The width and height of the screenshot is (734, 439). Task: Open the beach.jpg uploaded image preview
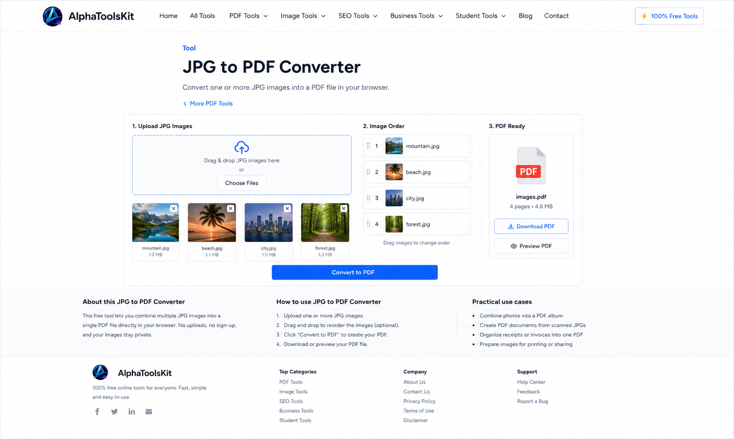212,222
